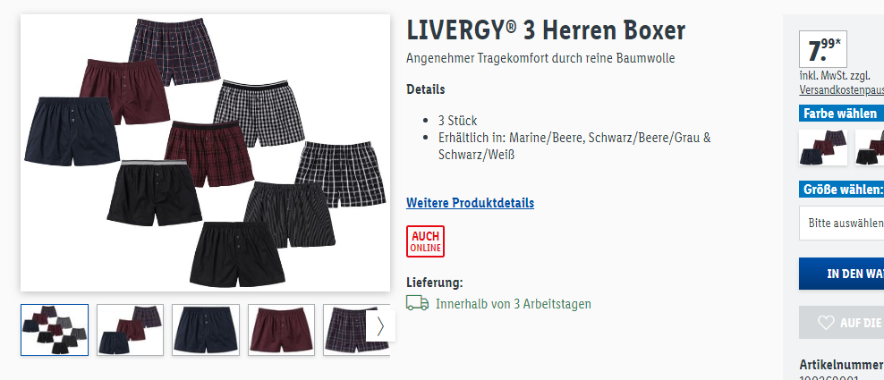Image resolution: width=884 pixels, height=380 pixels.
Task: Open the 'Weitere Produktdetails' link
Action: click(471, 203)
